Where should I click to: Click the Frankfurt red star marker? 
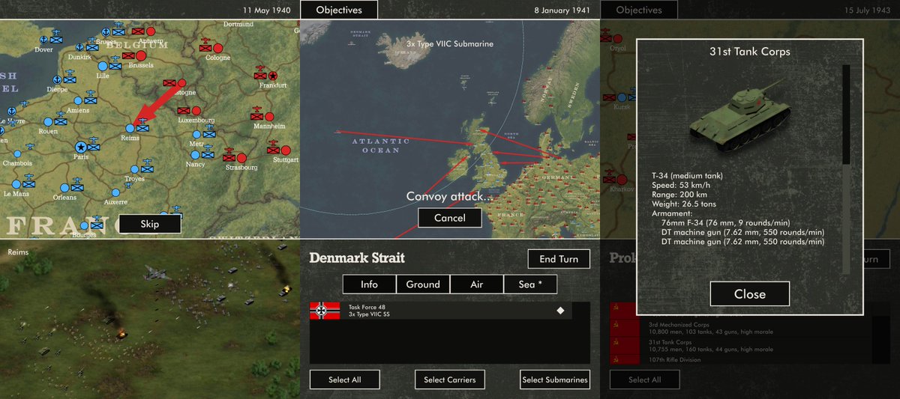coord(274,76)
